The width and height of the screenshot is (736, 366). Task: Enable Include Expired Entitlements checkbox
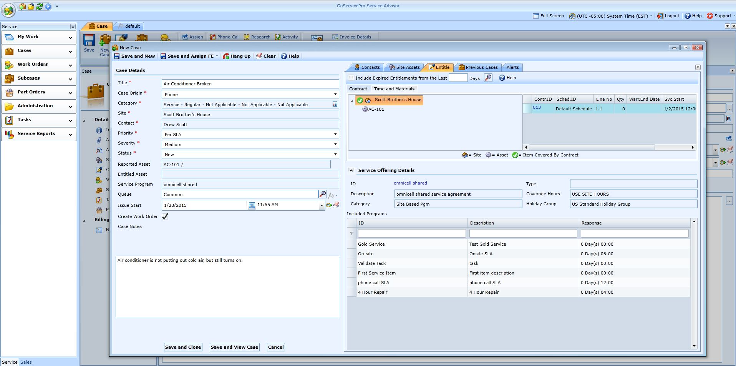(x=351, y=78)
